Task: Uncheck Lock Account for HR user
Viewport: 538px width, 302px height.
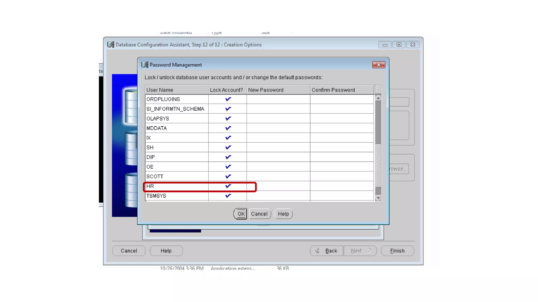Action: (x=228, y=186)
